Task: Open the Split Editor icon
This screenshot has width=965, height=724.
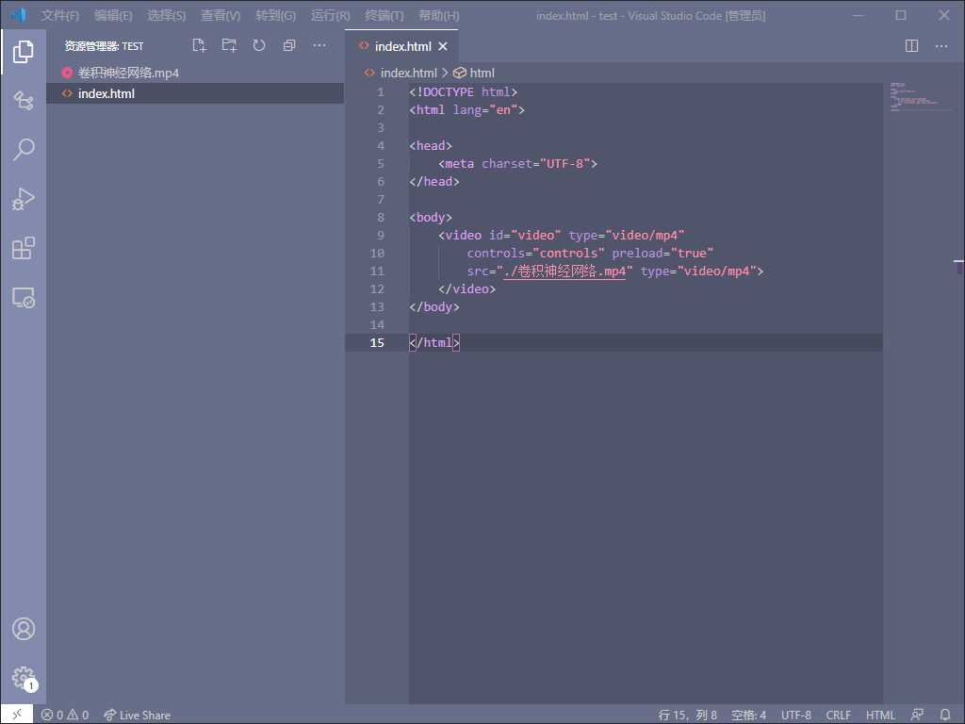Action: [911, 44]
